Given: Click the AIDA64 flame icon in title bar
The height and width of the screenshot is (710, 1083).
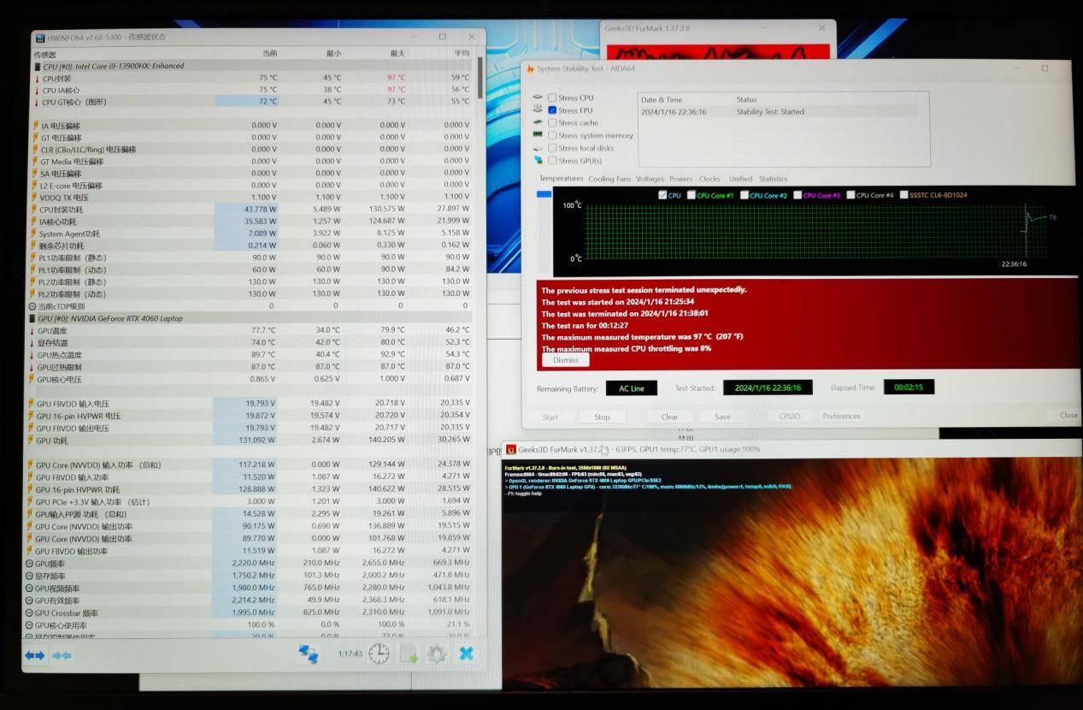Looking at the screenshot, I should 530,69.
